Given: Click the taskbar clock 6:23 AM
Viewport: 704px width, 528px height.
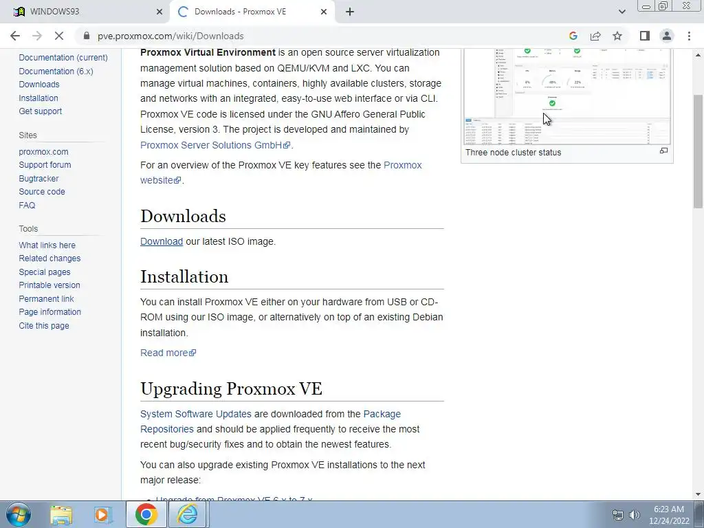Looking at the screenshot, I should 668,509.
